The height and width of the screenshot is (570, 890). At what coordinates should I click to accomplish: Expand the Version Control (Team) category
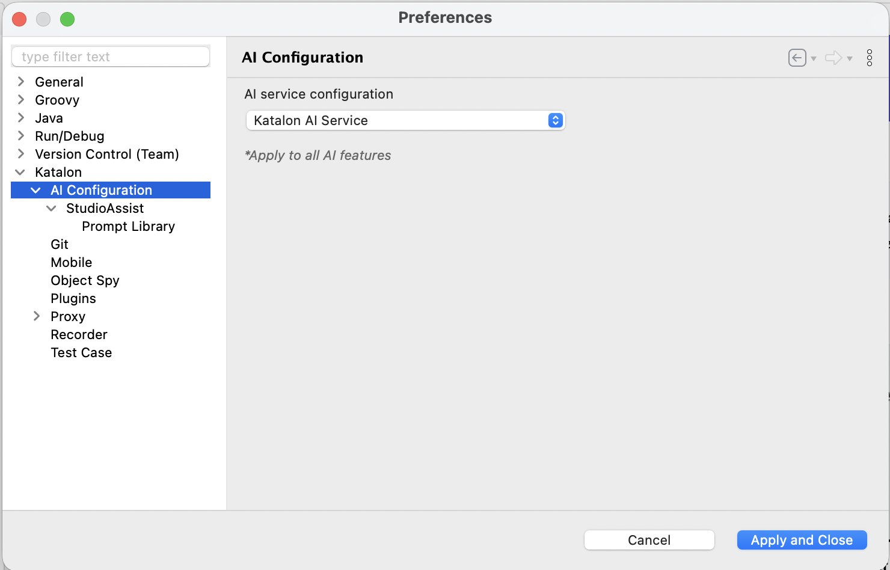coord(21,154)
